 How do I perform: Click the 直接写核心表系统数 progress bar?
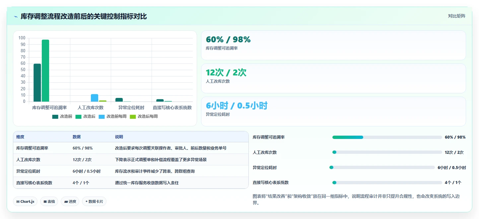tap(387, 183)
